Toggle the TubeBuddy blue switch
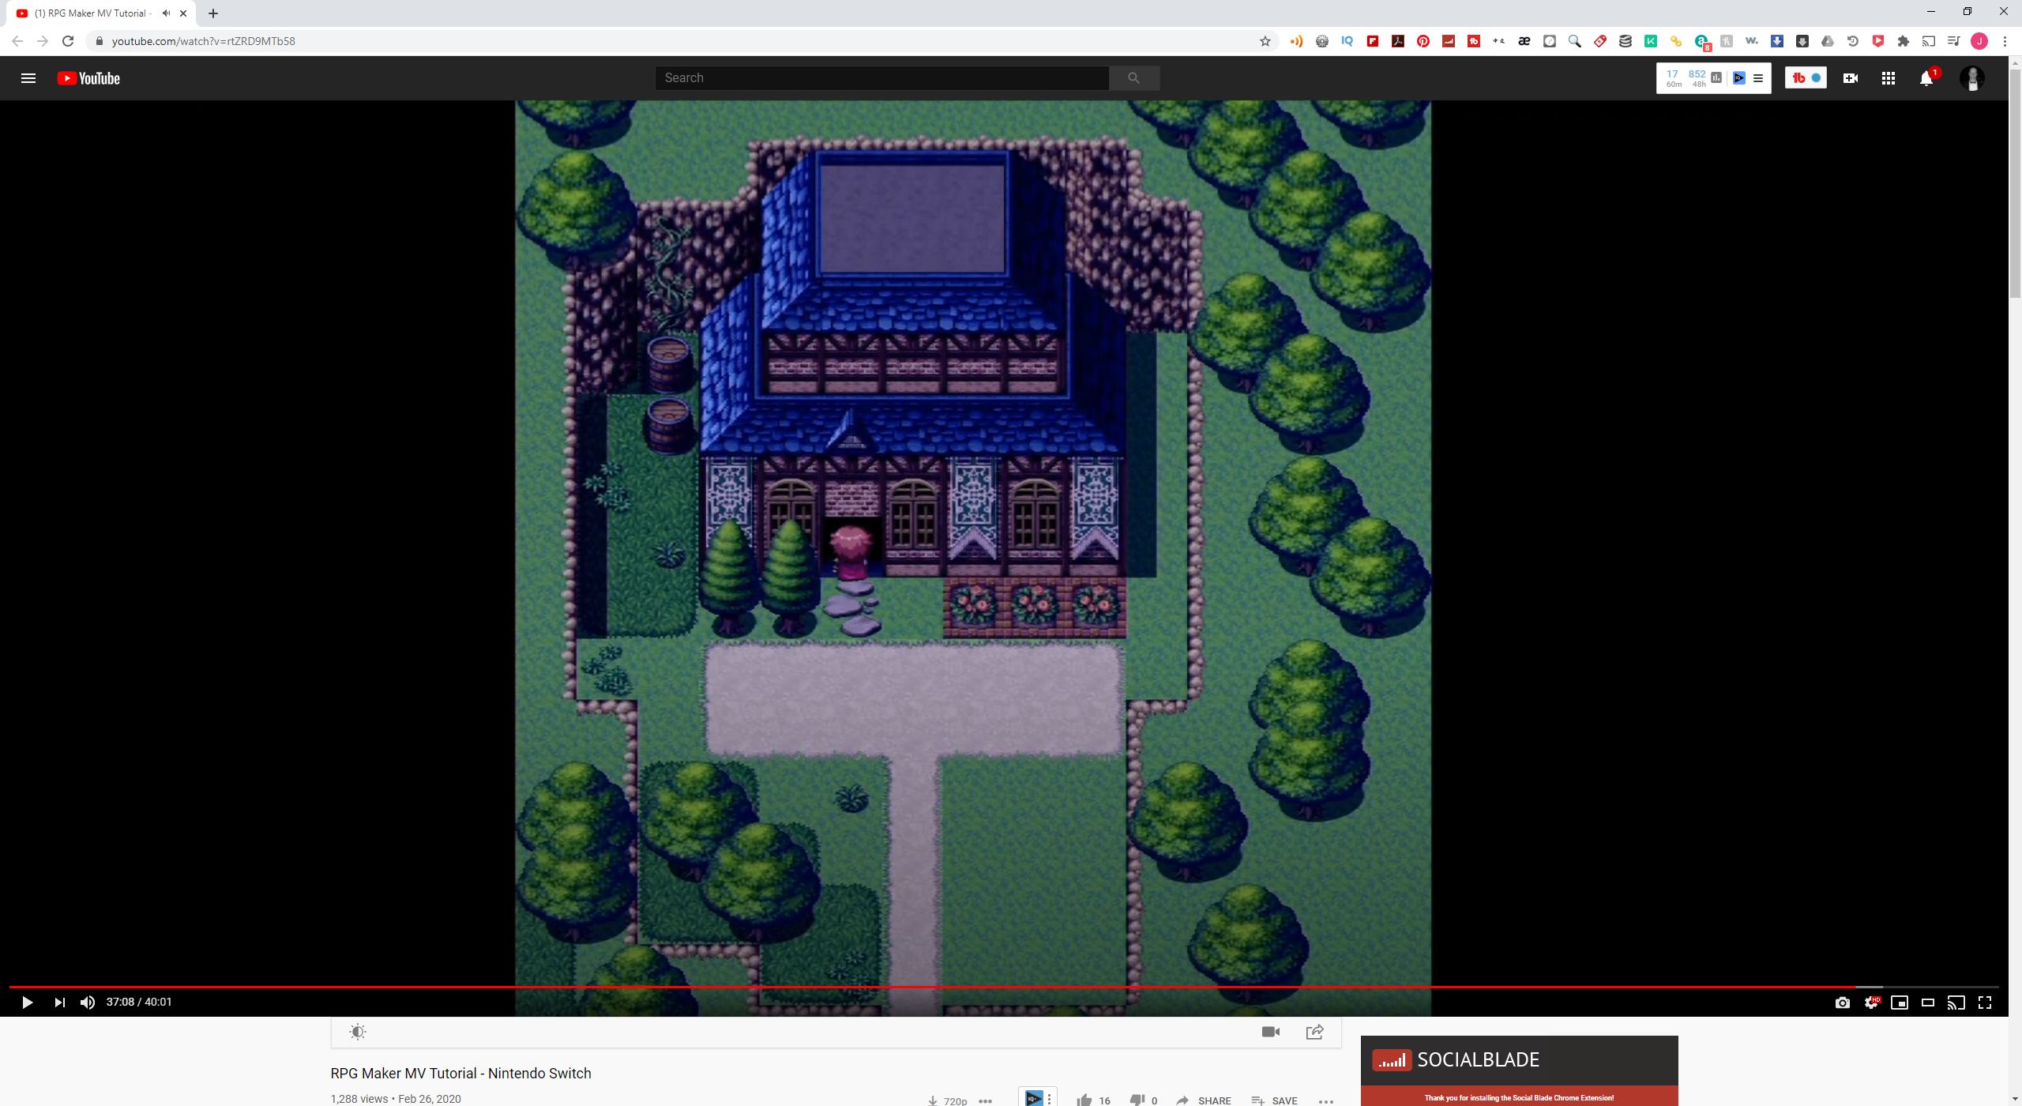This screenshot has width=2022, height=1106. [x=1816, y=78]
